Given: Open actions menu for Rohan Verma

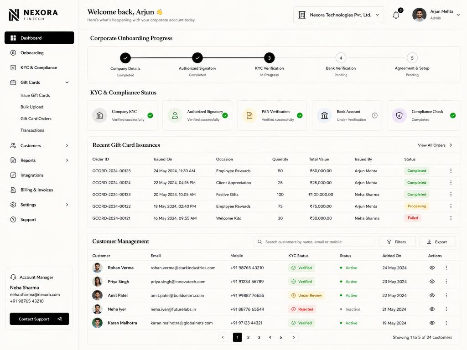Looking at the screenshot, I should (x=446, y=268).
